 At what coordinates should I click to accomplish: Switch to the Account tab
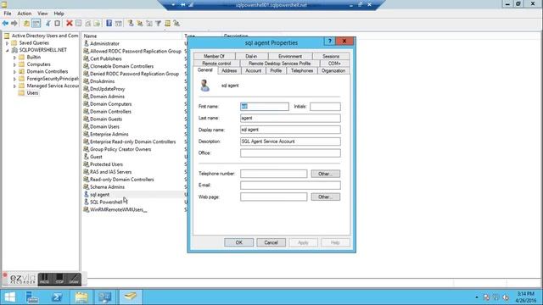(253, 70)
